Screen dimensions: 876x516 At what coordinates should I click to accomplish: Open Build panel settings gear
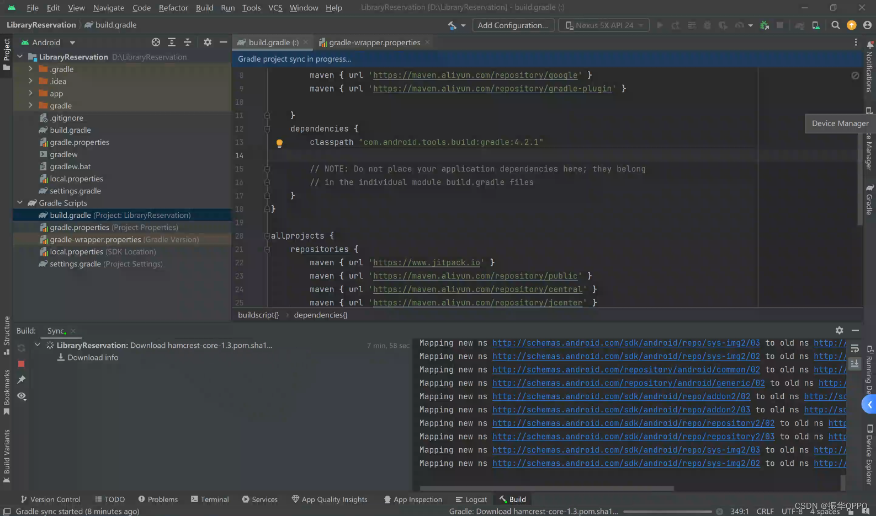839,331
